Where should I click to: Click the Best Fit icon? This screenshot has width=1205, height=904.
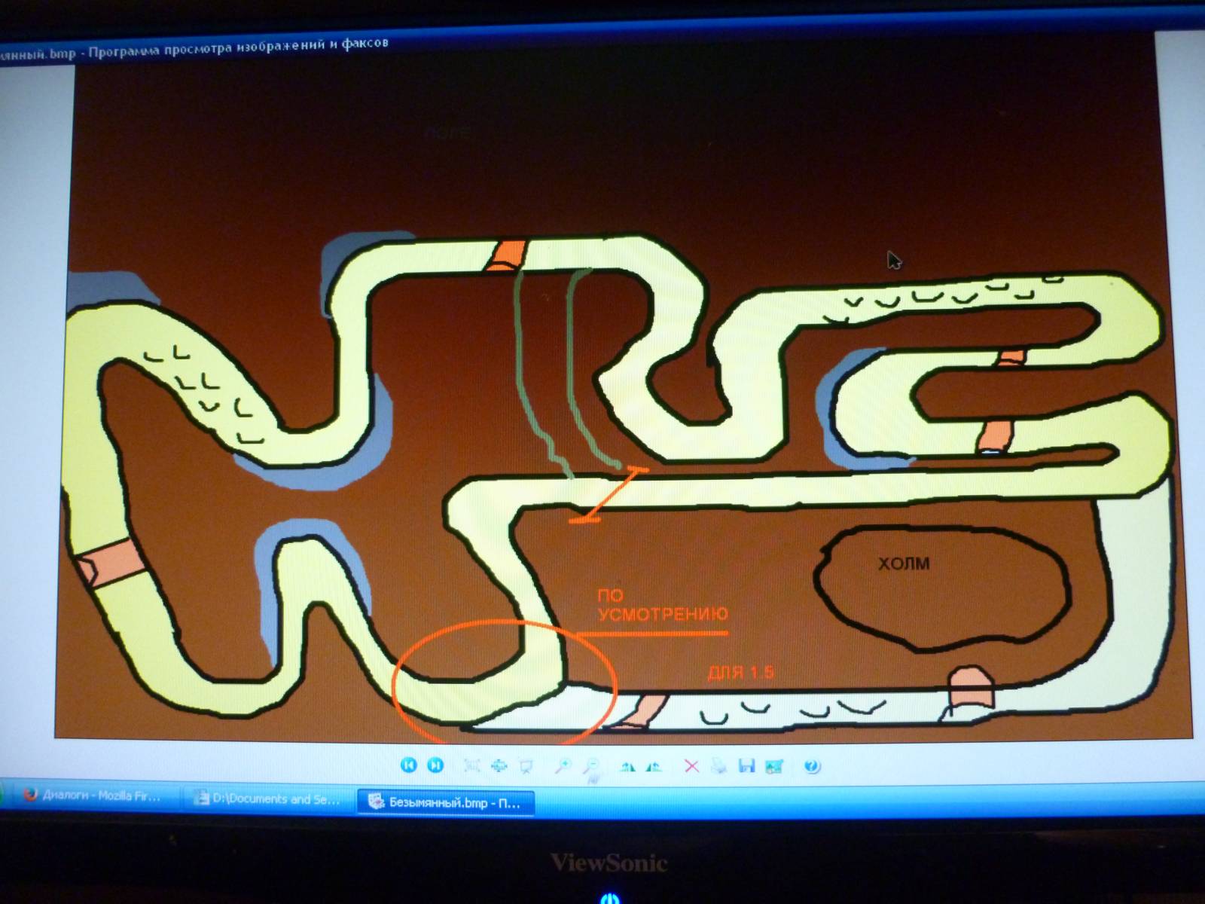point(472,765)
